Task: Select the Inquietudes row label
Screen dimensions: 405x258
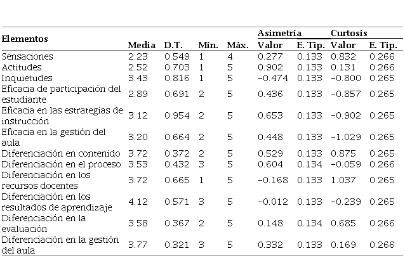Action: point(25,77)
